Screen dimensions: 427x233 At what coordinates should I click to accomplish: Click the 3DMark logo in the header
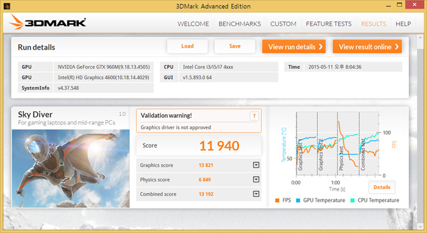coord(48,22)
